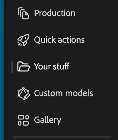Viewport: 118px width, 140px height.
Task: Click the blue strip at window edge
Action: pyautogui.click(x=2, y=70)
